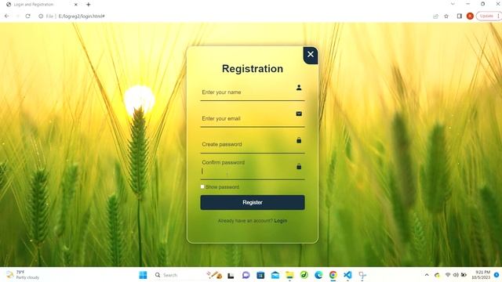Open a new tab with the plus button
502x282 pixels.
pos(89,5)
